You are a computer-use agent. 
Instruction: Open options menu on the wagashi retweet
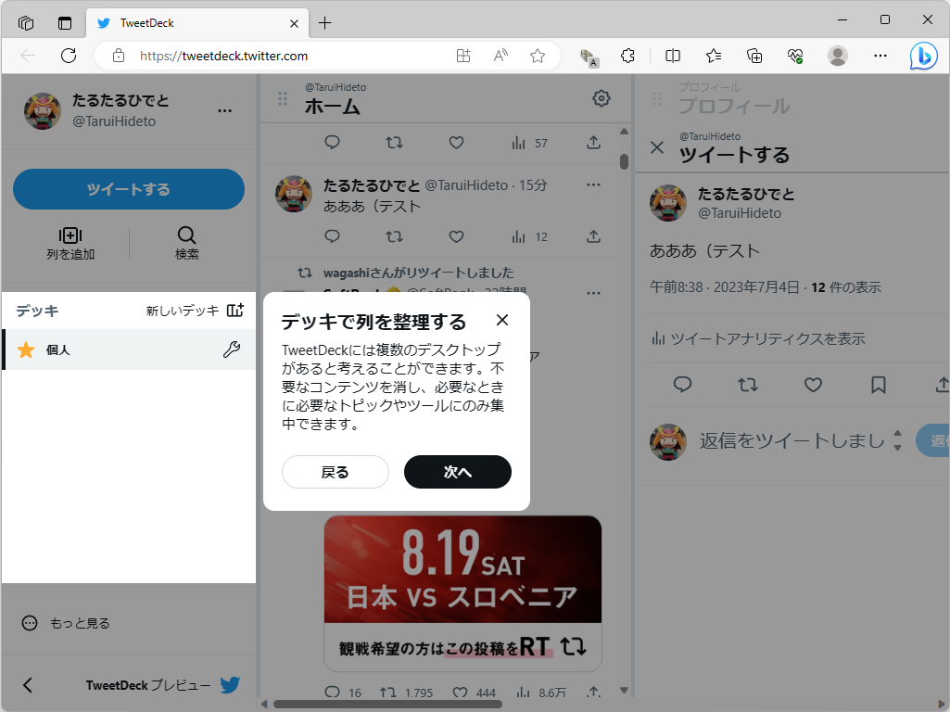592,293
